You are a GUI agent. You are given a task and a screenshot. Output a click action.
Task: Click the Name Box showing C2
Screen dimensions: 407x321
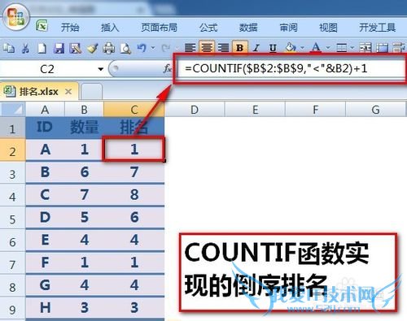[48, 69]
